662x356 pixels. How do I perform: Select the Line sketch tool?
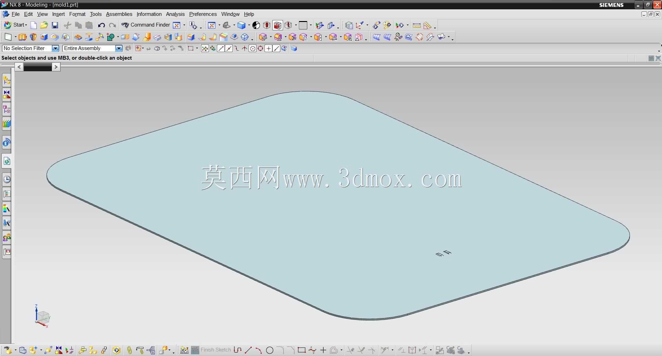[248, 350]
